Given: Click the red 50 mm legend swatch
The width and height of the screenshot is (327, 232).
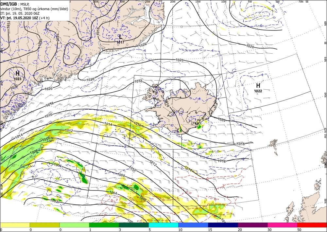Looking at the screenshot, I should click(x=312, y=225).
